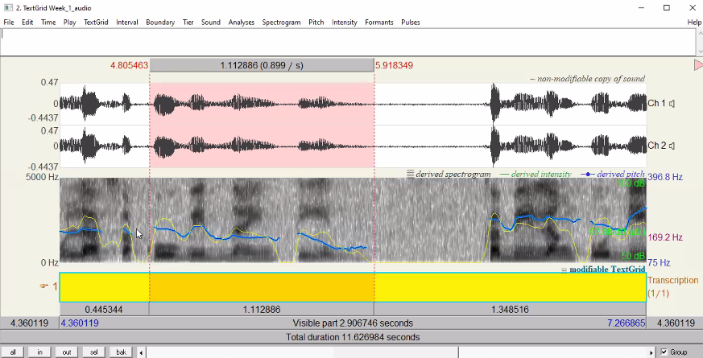Open the Help menu

pyautogui.click(x=694, y=23)
